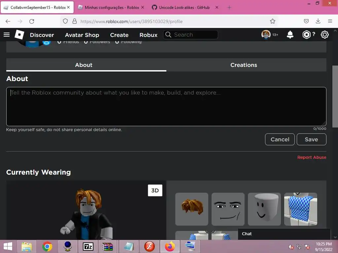Click the Firefox forward arrow
The image size is (338, 253).
click(x=20, y=21)
